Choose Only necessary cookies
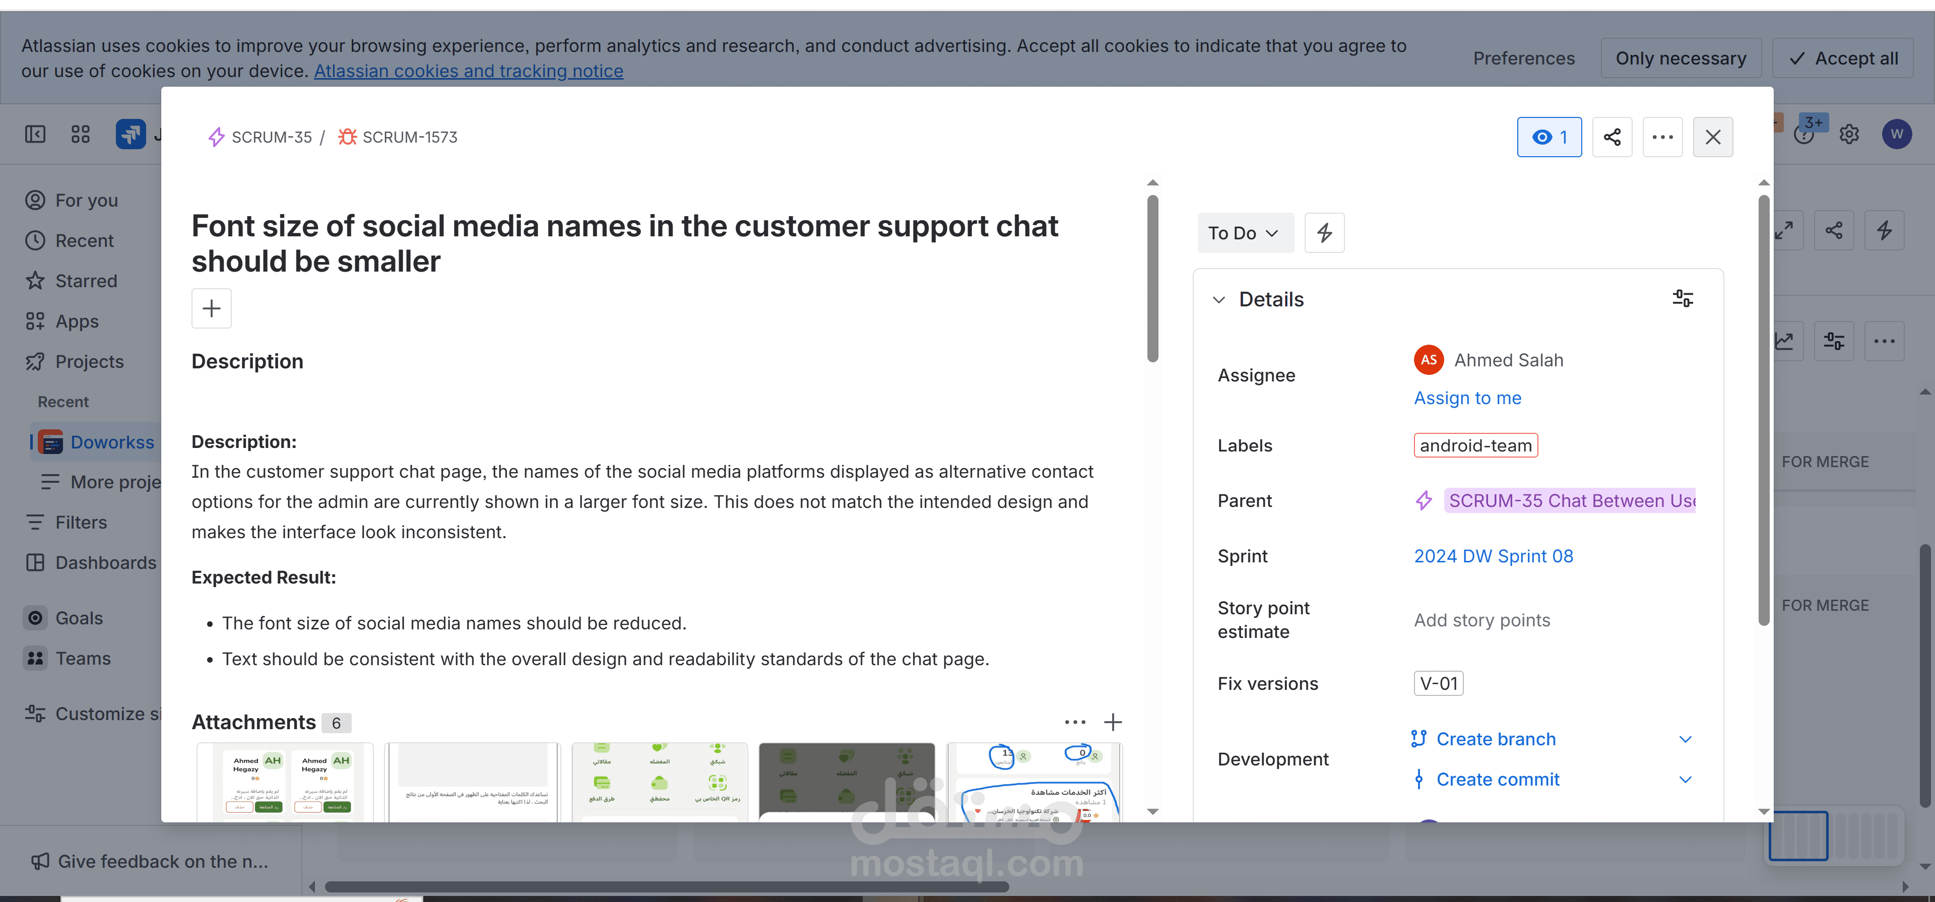This screenshot has height=902, width=1935. (1681, 58)
